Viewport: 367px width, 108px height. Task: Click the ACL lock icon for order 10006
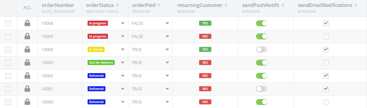(27, 23)
